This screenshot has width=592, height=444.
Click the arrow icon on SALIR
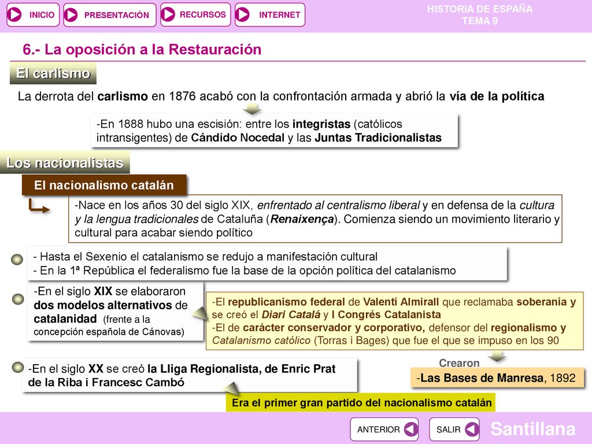[472, 430]
